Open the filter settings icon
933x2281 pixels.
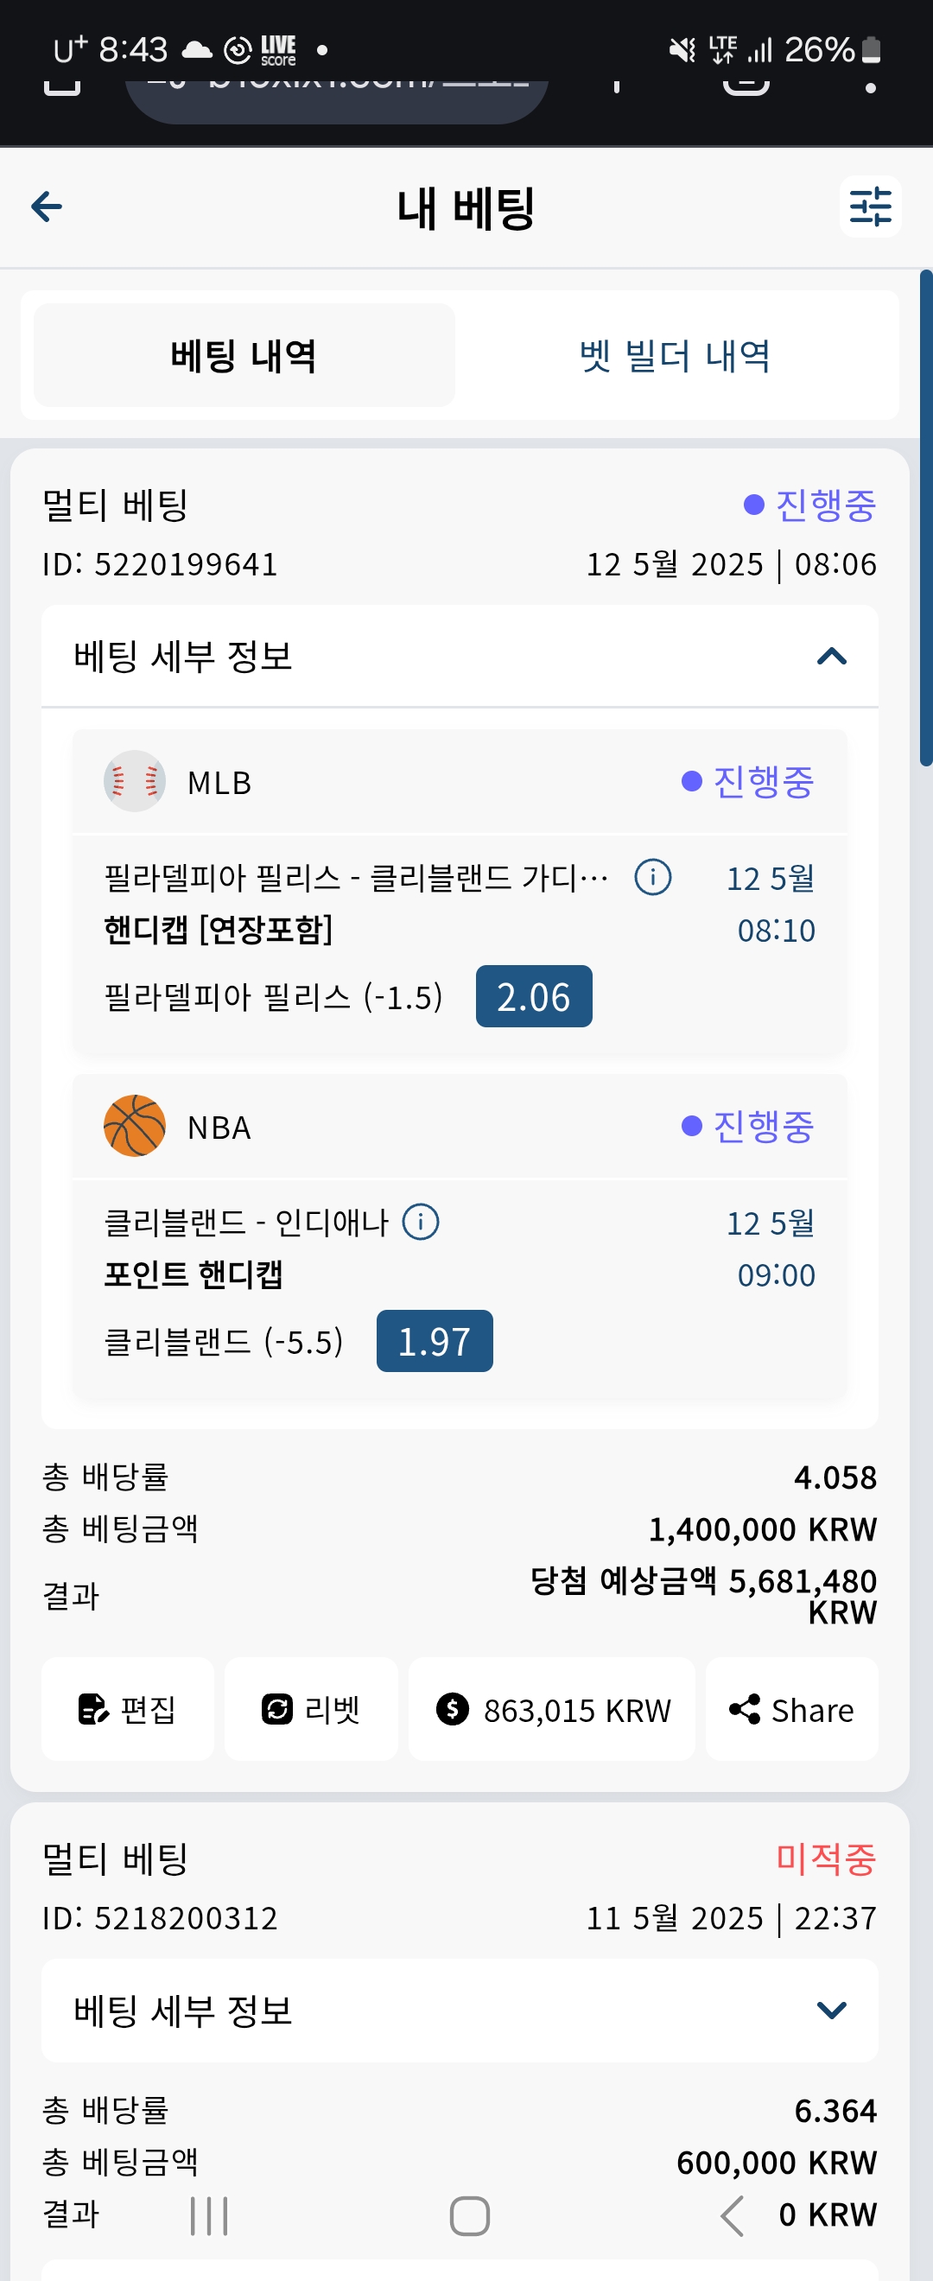coord(870,207)
